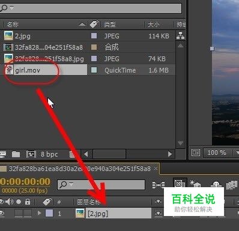Sort by the 大小 column header
The height and width of the screenshot is (231, 239).
point(154,25)
